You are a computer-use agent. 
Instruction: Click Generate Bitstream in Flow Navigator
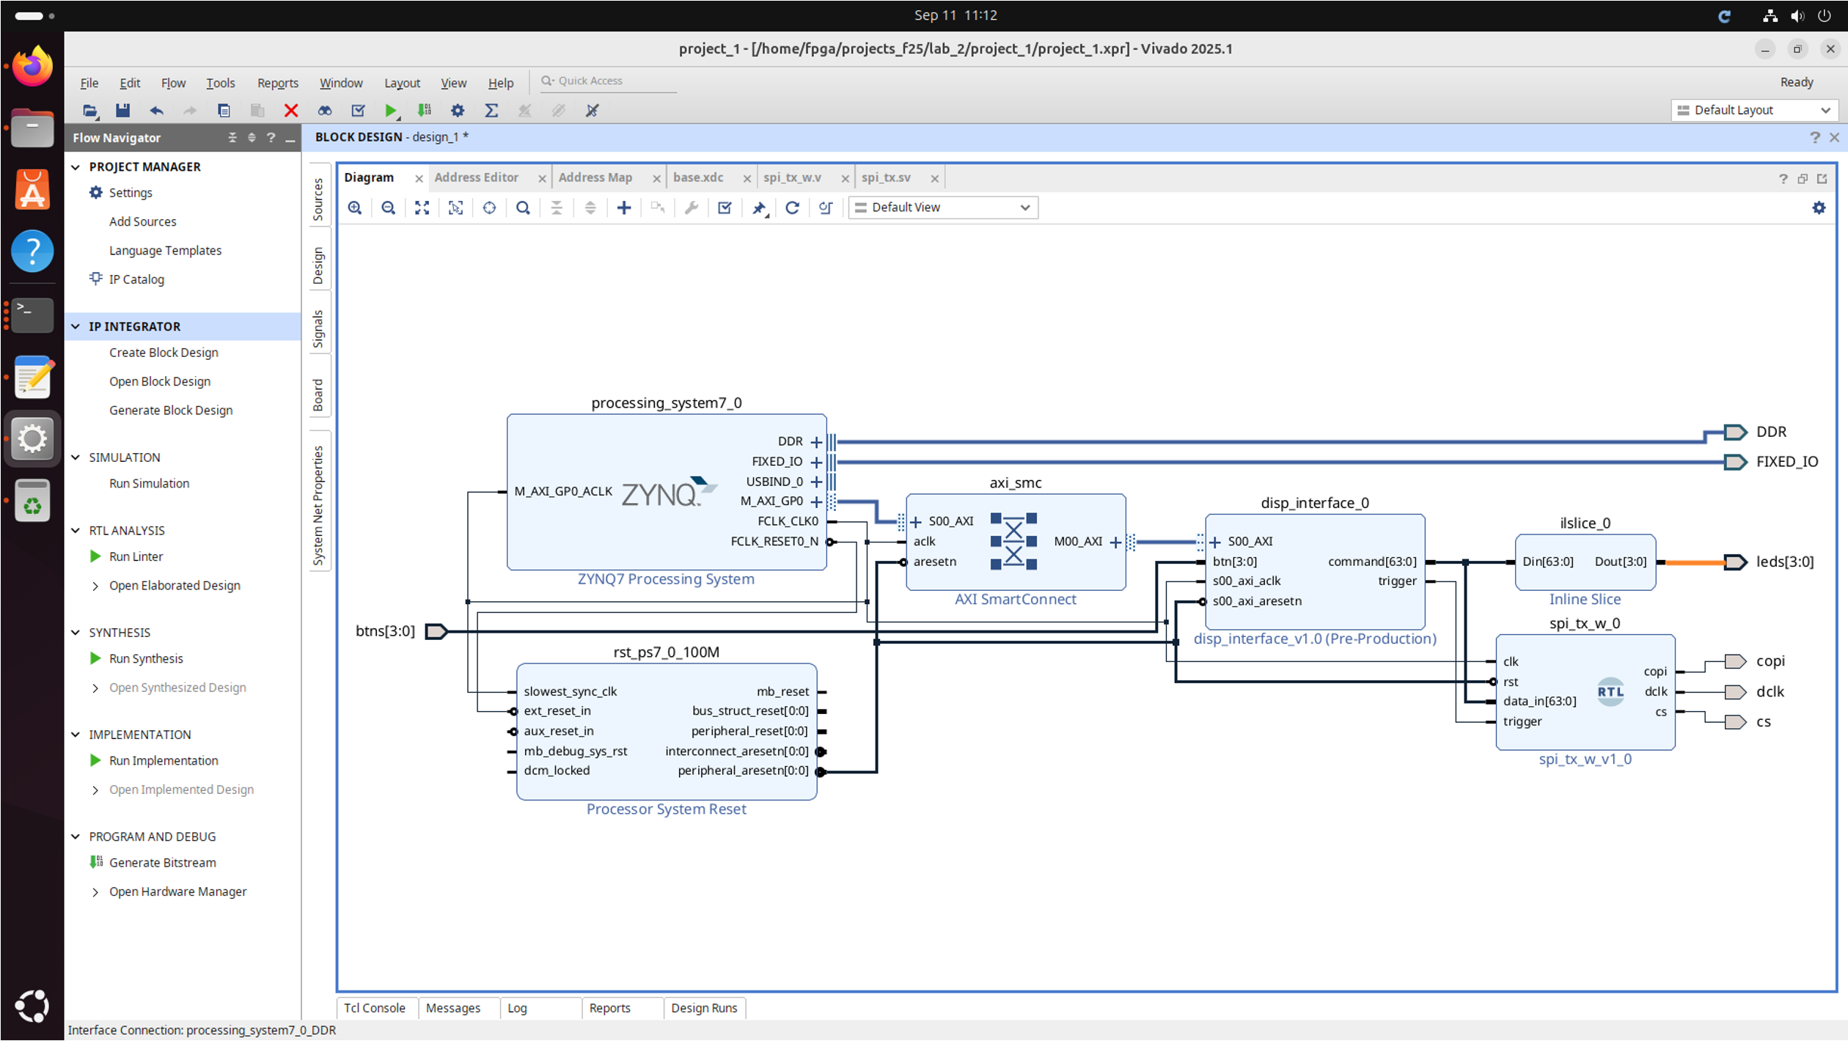[162, 863]
